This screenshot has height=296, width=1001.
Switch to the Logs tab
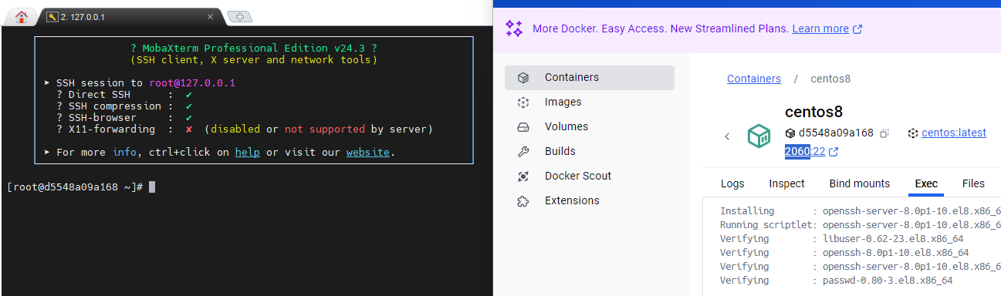(732, 183)
